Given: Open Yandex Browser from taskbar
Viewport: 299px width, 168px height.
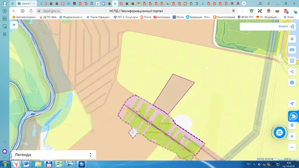Looking at the screenshot, I should click(16, 164).
